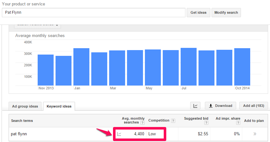Screen dimensions: 270x142
Task: Click the Jan bar in chart
Action: tap(81, 67)
